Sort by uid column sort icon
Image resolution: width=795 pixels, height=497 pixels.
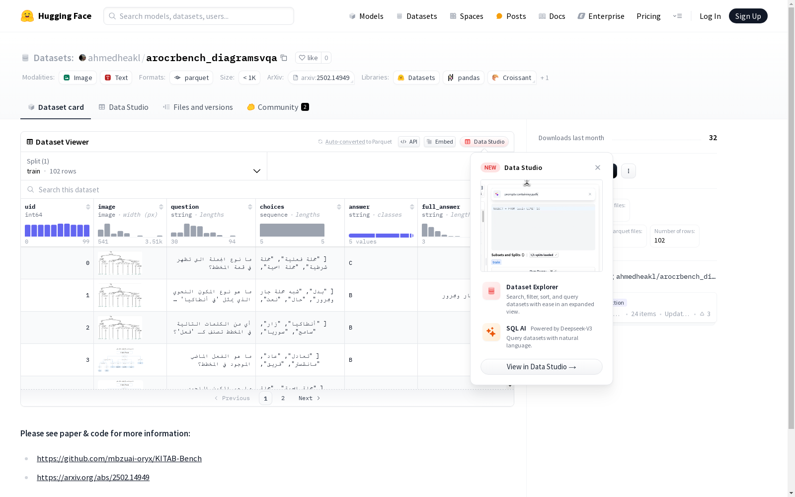88,207
